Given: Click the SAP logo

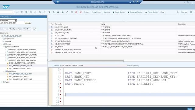Looking at the screenshot, I should pyautogui.click(x=6, y=7).
